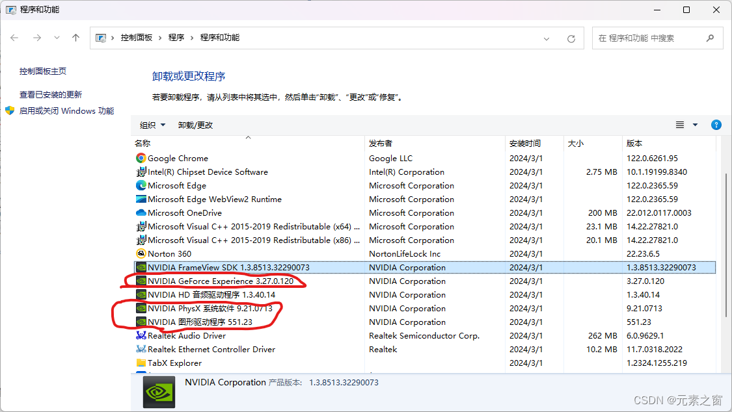This screenshot has width=732, height=412.
Task: Open the view options dropdown arrow
Action: 695,125
